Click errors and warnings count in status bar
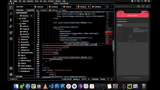 [13, 79]
